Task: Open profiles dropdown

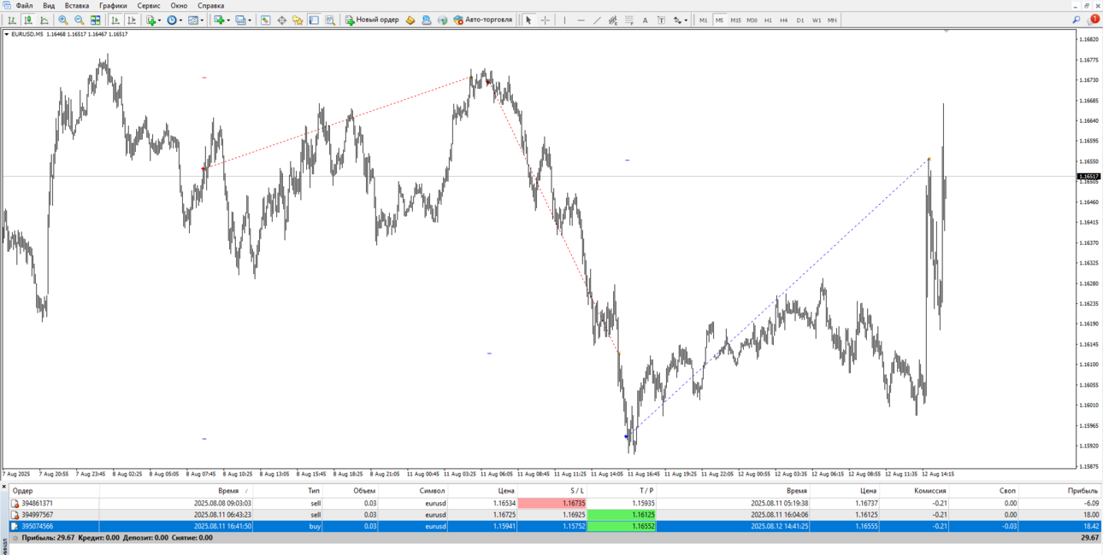Action: tap(244, 20)
